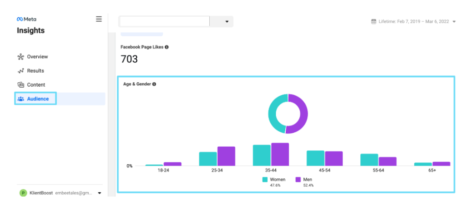Screen dimensions: 473x200
Task: Click the Content icon in sidebar
Action: pos(21,85)
